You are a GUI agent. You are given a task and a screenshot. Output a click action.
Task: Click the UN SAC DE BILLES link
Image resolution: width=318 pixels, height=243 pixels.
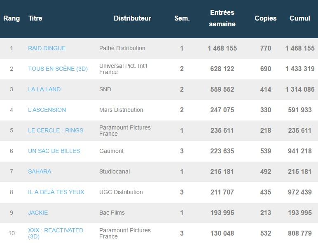[x=54, y=151]
